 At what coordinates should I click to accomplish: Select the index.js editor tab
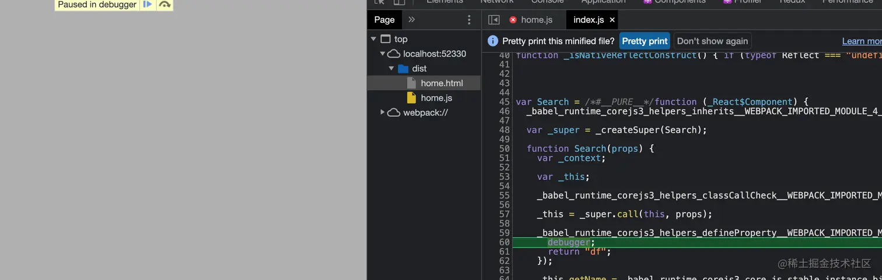pyautogui.click(x=589, y=20)
